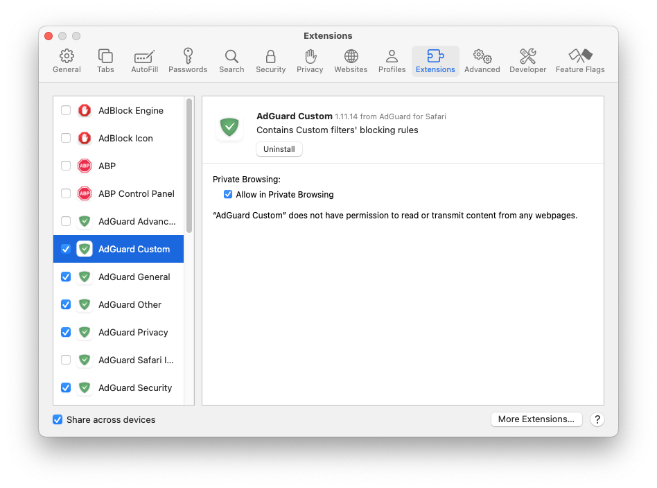Show Websites settings
The height and width of the screenshot is (488, 657).
[x=351, y=61]
